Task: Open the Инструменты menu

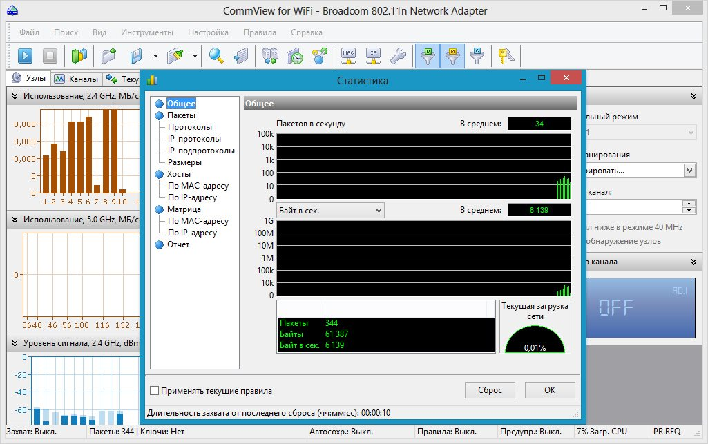Action: (146, 32)
